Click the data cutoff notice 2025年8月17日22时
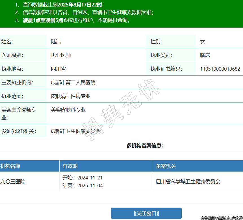Image resolution: width=243 pixels, height=220 pixels. (x=80, y=5)
